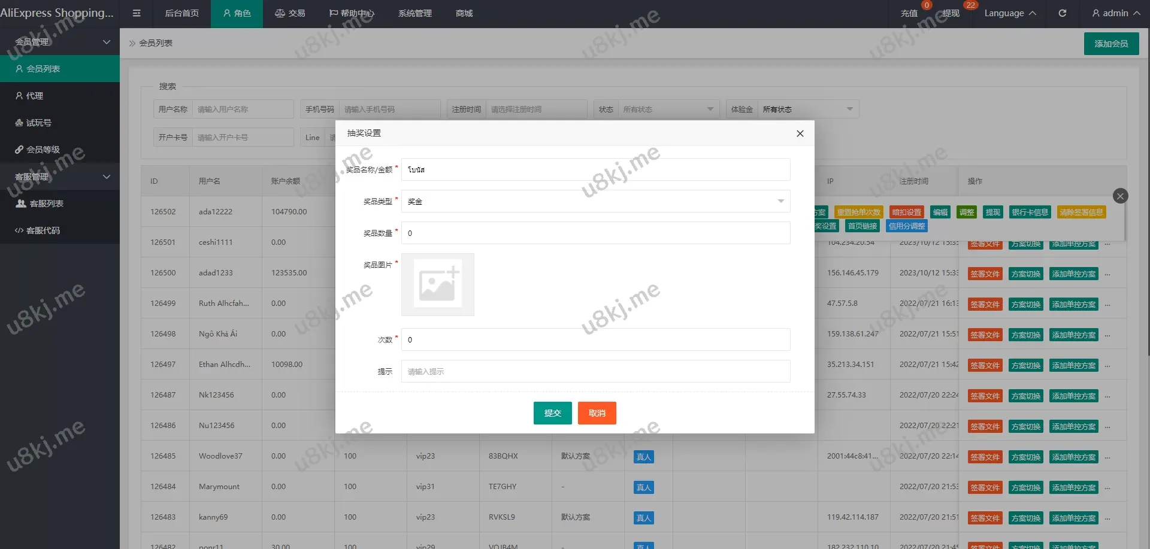Screen dimensions: 1150x549
Task: Open 客服代码 in the sidebar
Action: (43, 230)
